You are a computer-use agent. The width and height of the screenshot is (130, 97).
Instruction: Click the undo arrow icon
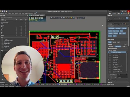(x=8, y=11)
